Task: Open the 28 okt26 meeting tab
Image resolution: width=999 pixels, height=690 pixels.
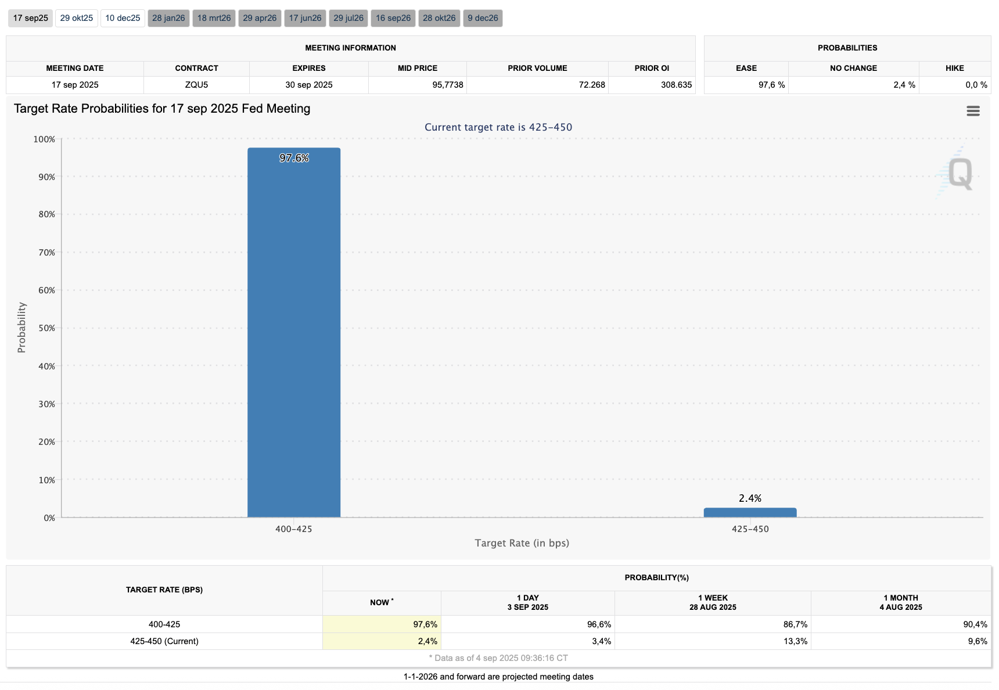Action: click(439, 18)
